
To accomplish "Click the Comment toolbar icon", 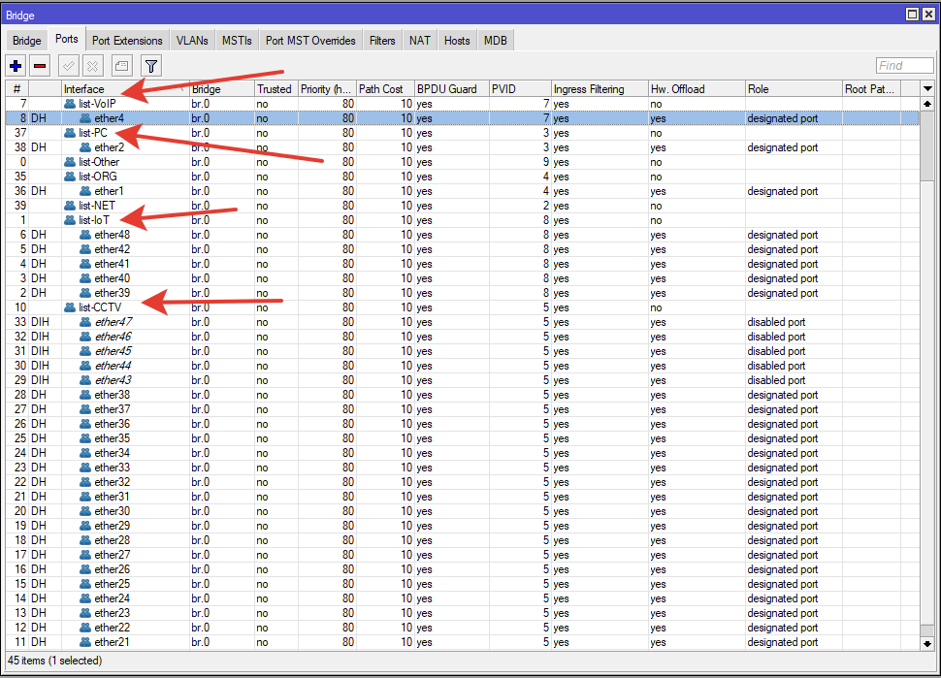I will point(121,66).
